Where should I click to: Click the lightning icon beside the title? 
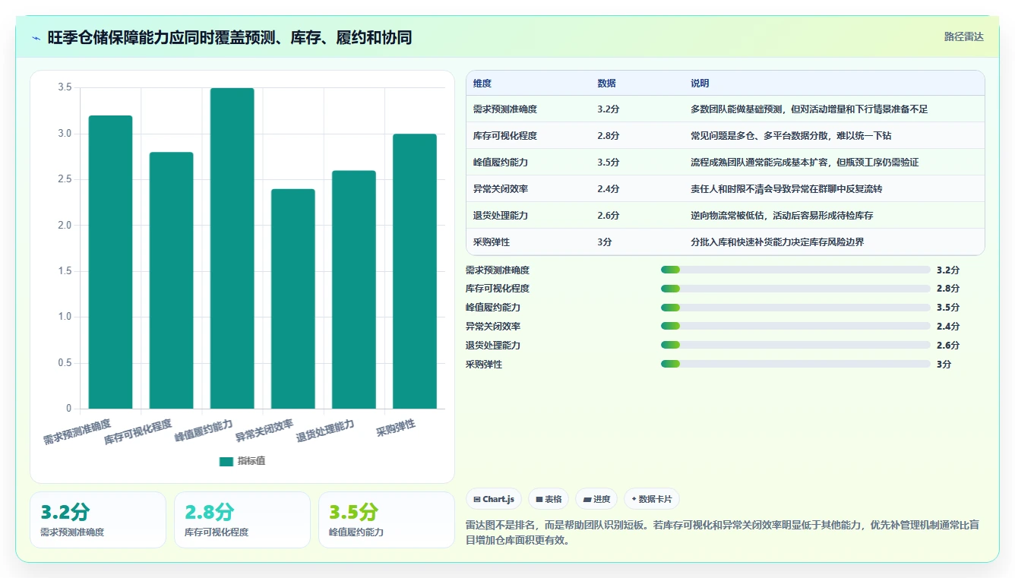coord(36,37)
